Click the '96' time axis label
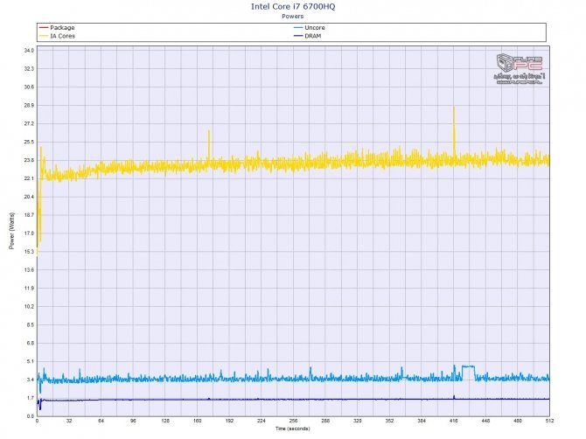 [x=134, y=421]
